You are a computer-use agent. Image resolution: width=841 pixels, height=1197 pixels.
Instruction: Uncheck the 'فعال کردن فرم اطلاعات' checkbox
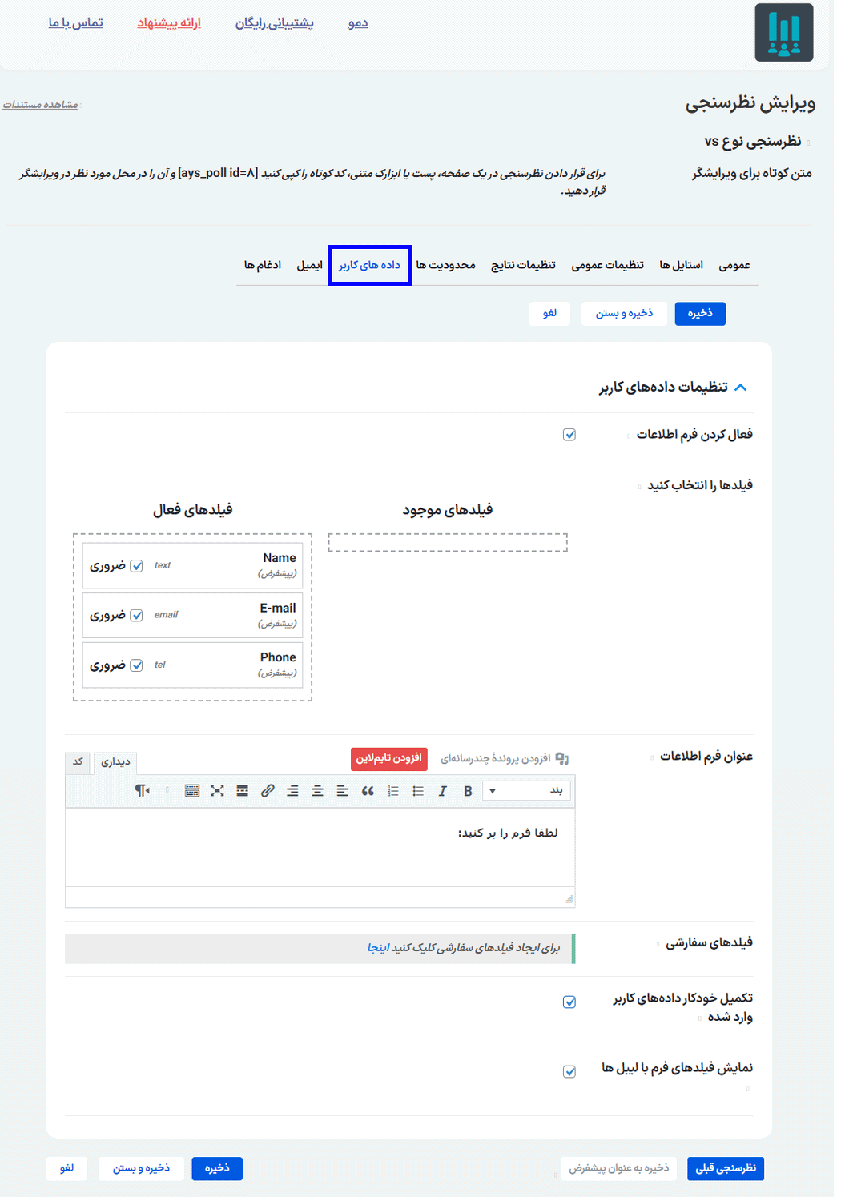pos(569,435)
